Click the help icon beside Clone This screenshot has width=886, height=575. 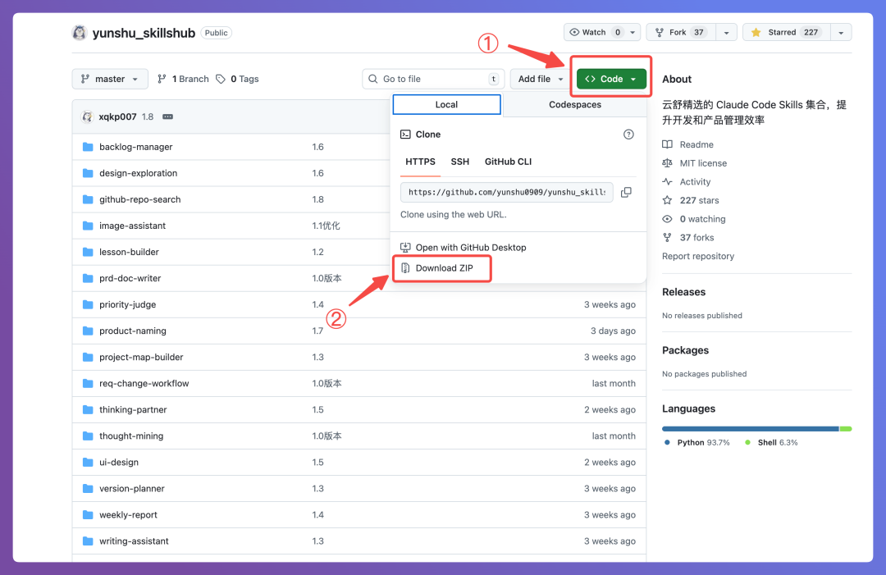pyautogui.click(x=628, y=135)
